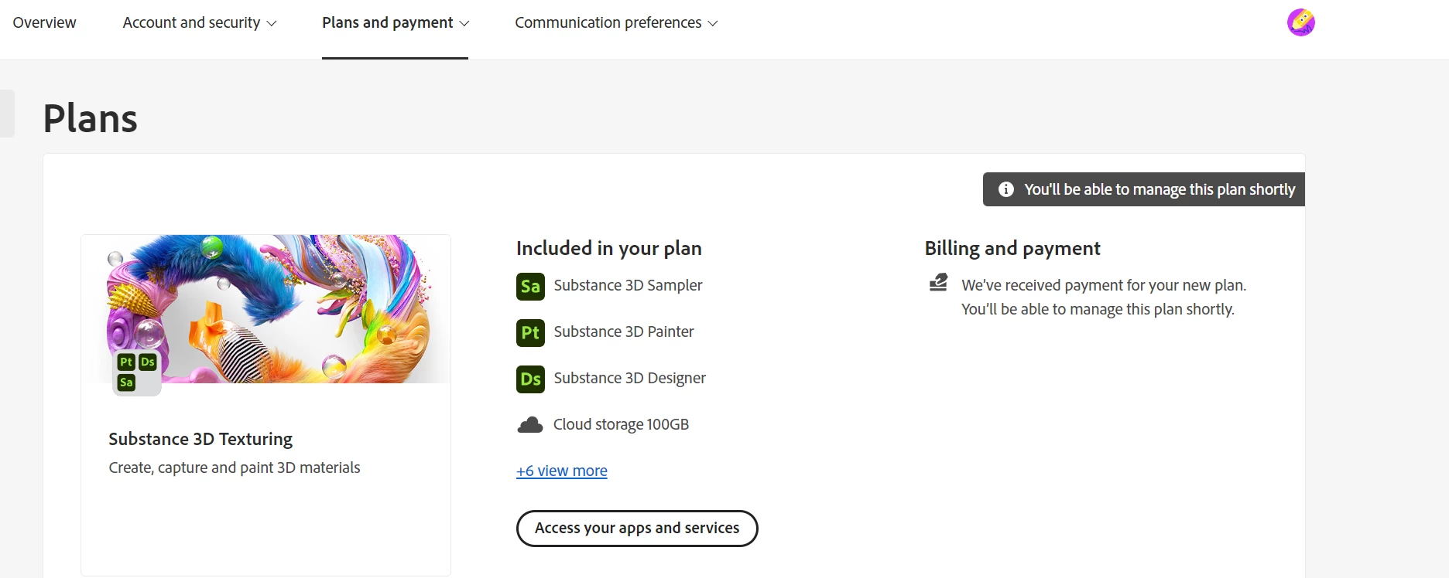Screen dimensions: 1449x578
Task: Click the Substance 3D Designer text
Action: pyautogui.click(x=629, y=378)
